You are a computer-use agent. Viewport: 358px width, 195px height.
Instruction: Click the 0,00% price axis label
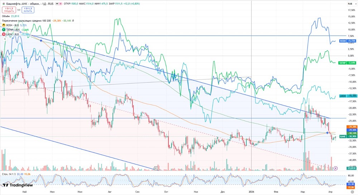351,56
